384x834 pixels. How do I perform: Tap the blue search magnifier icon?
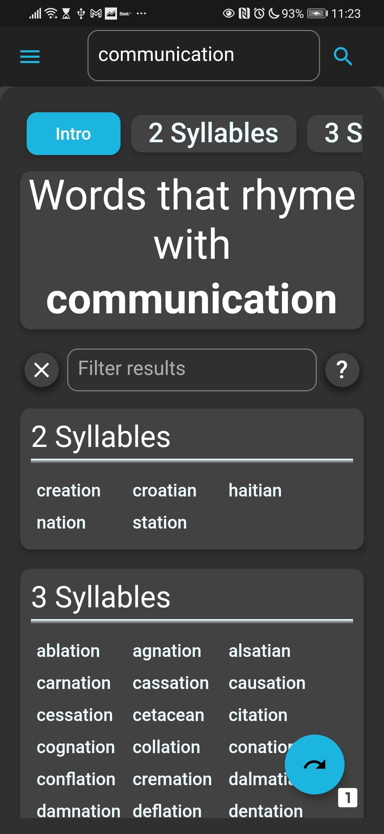(x=343, y=56)
